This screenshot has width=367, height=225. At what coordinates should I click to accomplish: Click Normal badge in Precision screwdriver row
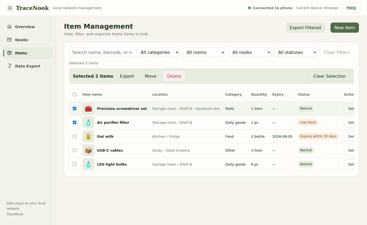306,108
